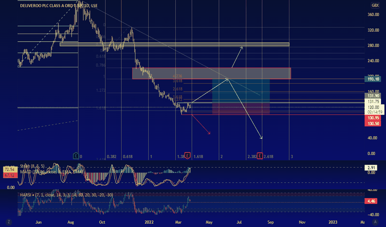Image resolution: width=386 pixels, height=227 pixels.
Task: Click the 4.46 HARSI value label
Action: tap(371, 201)
